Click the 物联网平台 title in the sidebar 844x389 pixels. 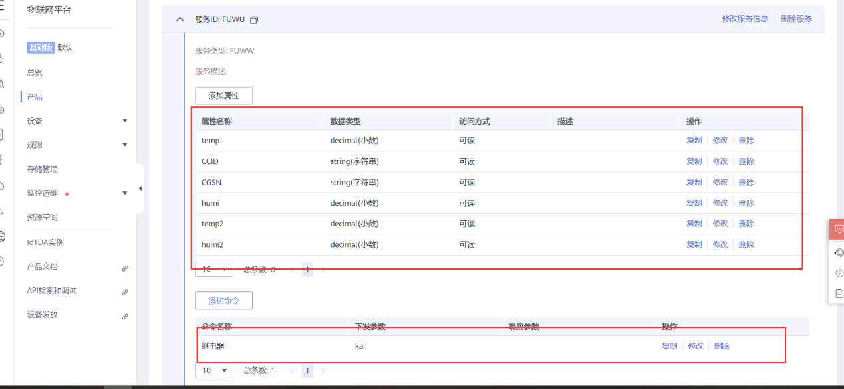(49, 10)
